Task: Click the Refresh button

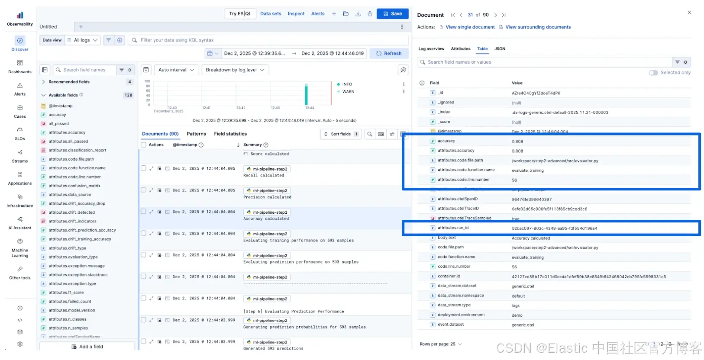Action: pyautogui.click(x=389, y=54)
